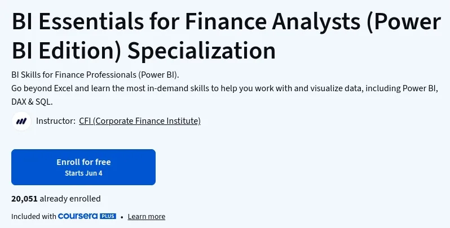Select the 20,051 enrolled count
This screenshot has width=450, height=228.
[24, 199]
